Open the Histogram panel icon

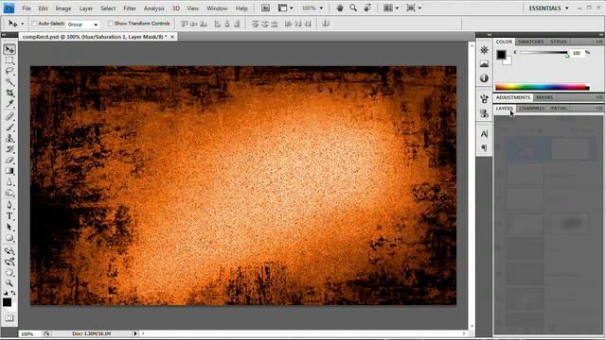point(484,64)
